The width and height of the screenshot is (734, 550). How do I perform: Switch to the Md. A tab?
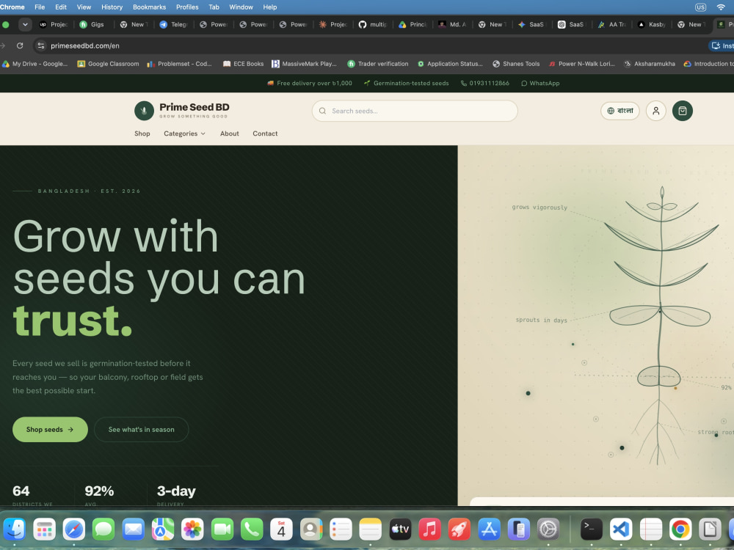[453, 24]
